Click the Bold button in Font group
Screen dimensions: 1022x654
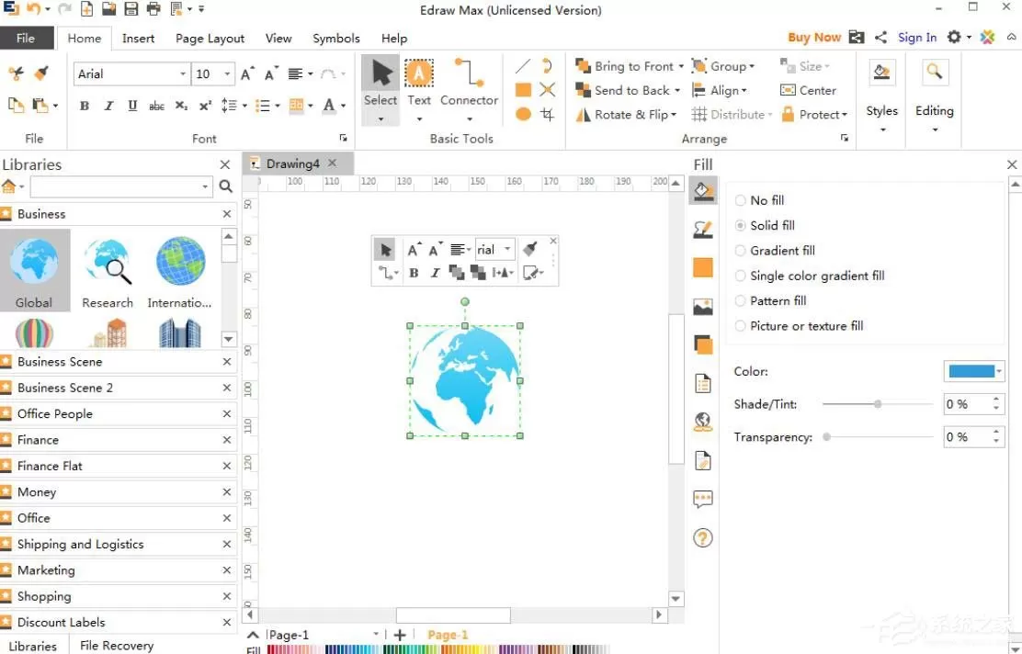[84, 106]
